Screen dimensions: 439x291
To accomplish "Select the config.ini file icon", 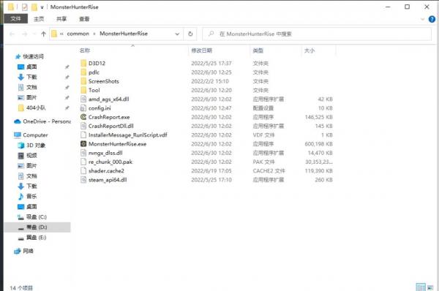I will pos(83,108).
